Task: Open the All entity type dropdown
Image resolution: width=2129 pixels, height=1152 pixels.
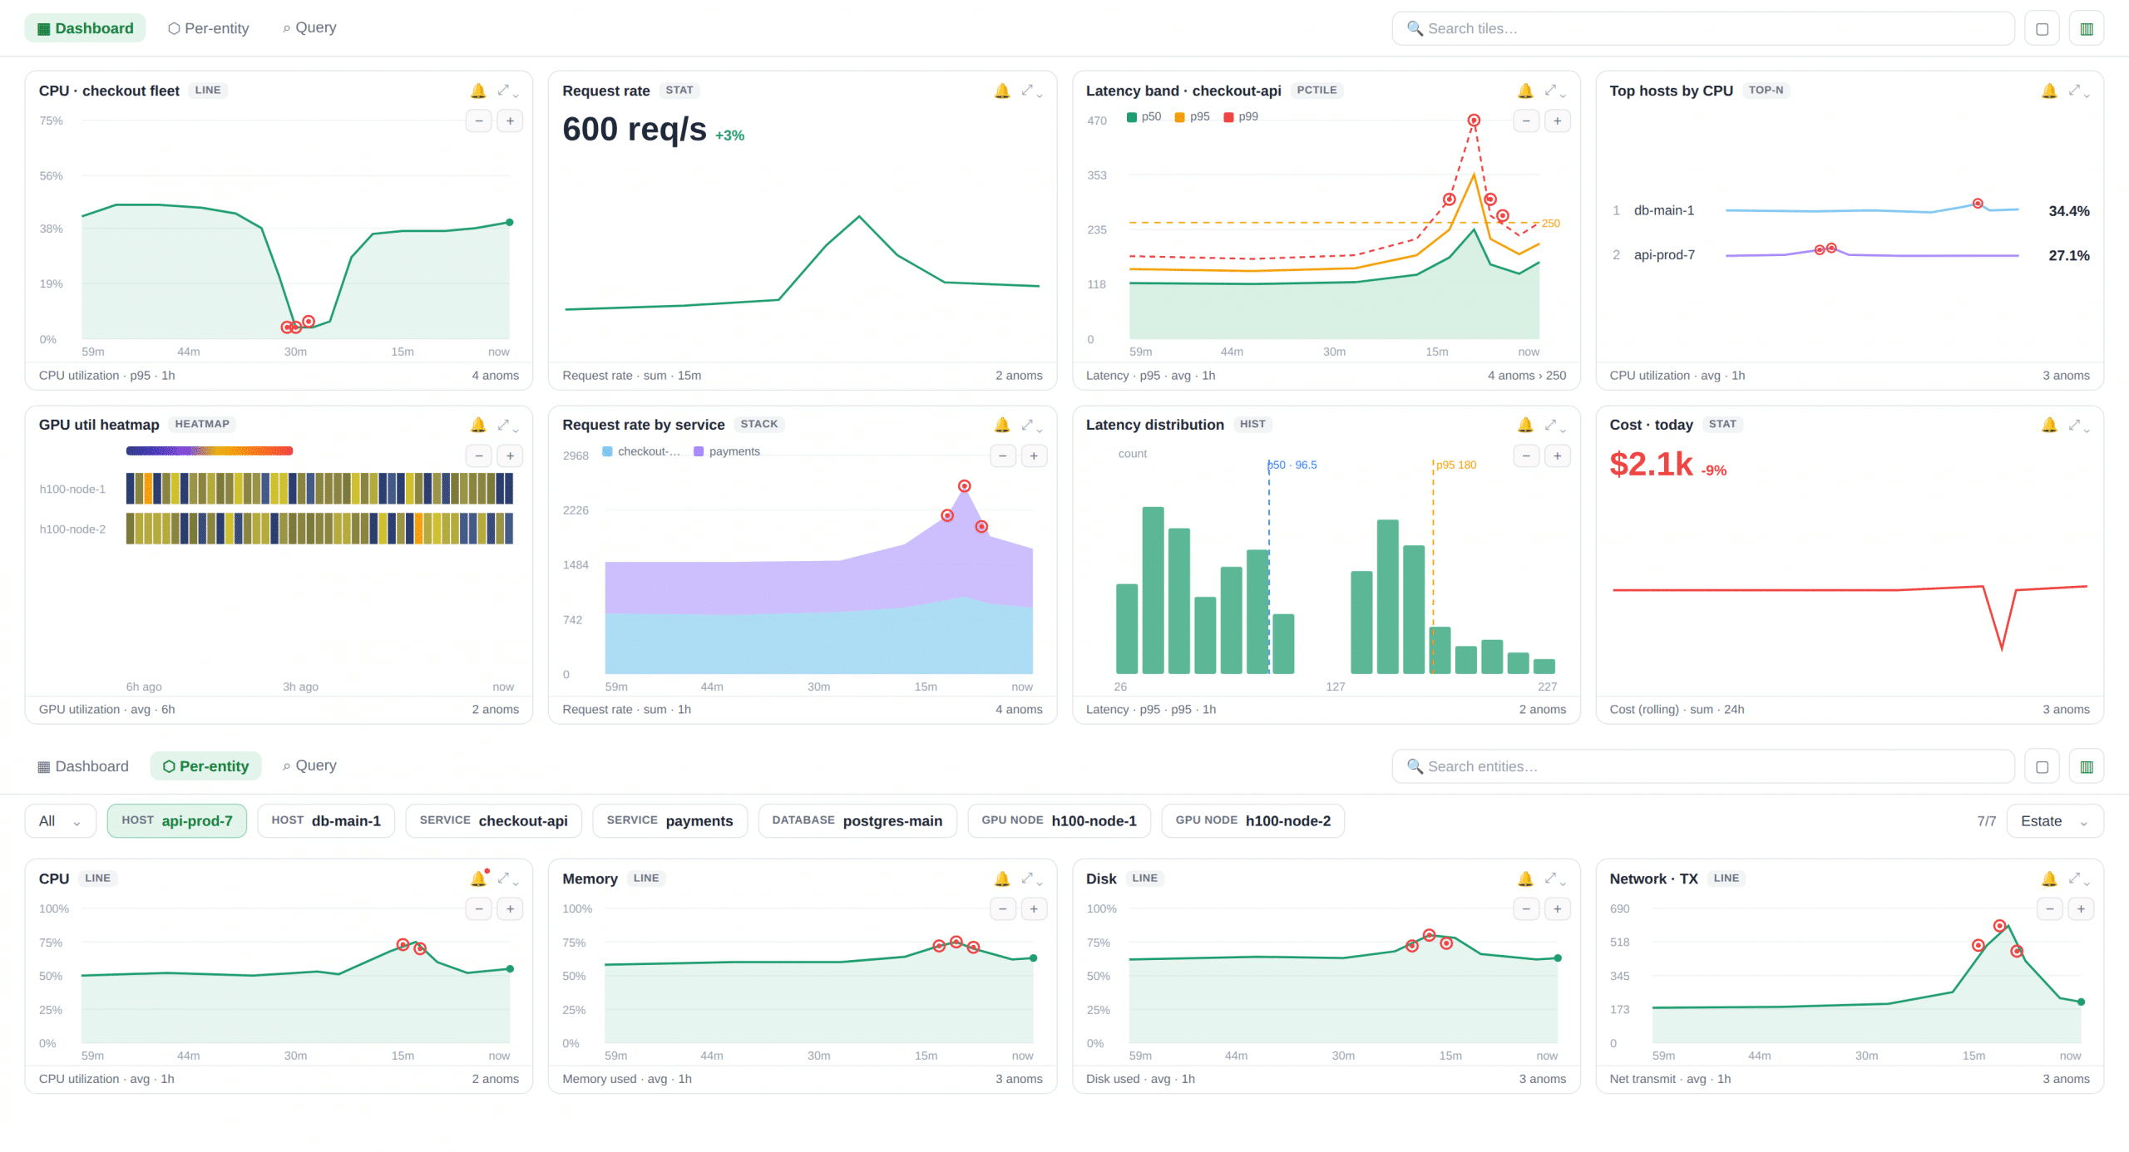Action: [60, 821]
